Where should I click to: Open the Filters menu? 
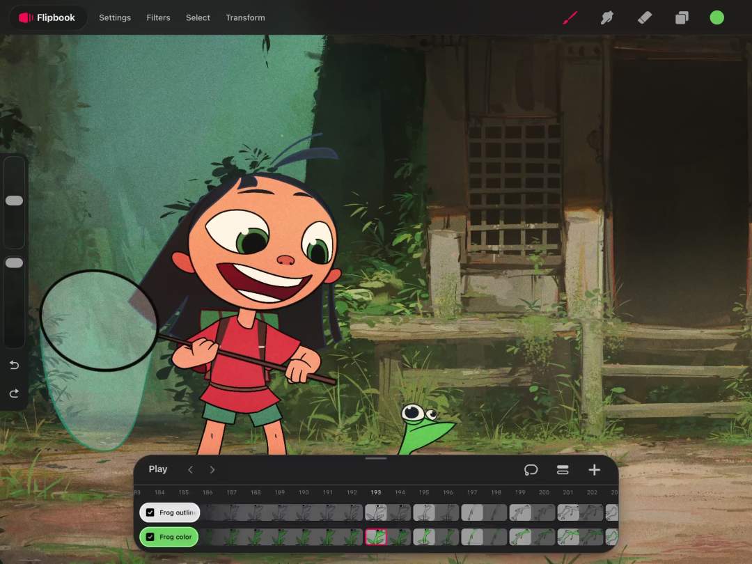(158, 17)
